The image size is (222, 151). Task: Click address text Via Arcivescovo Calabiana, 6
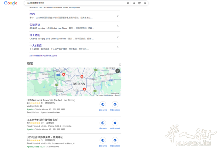pyautogui.click(x=61, y=144)
